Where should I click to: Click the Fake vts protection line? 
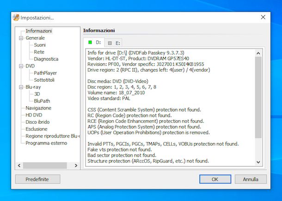click(120, 150)
